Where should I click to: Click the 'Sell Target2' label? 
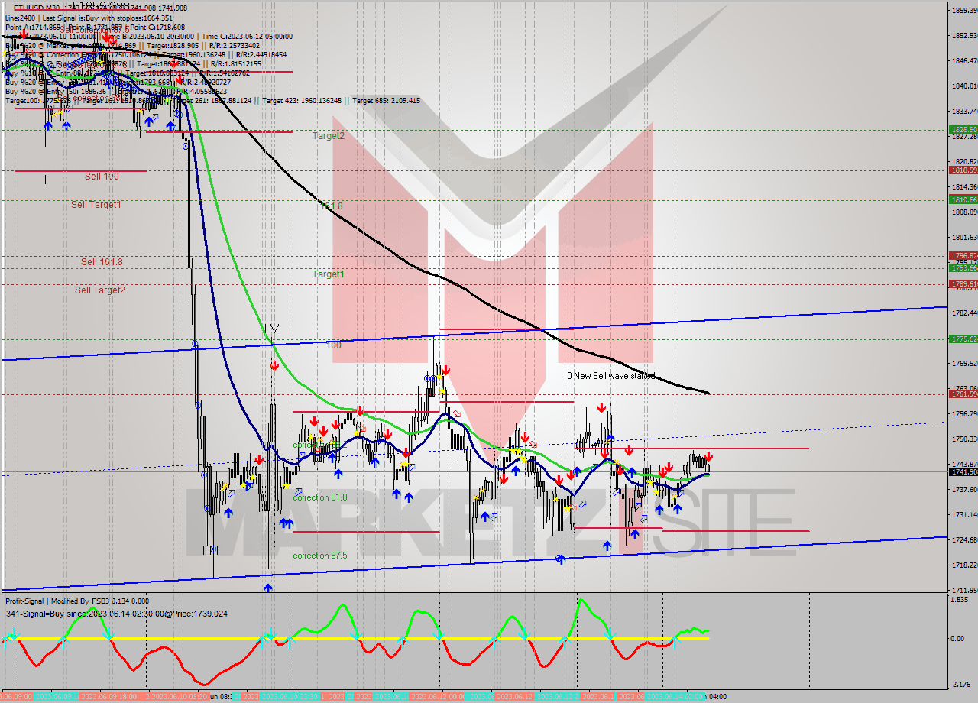[x=100, y=290]
